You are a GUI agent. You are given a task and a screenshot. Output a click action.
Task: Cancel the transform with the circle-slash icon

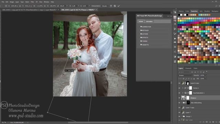click(115, 6)
